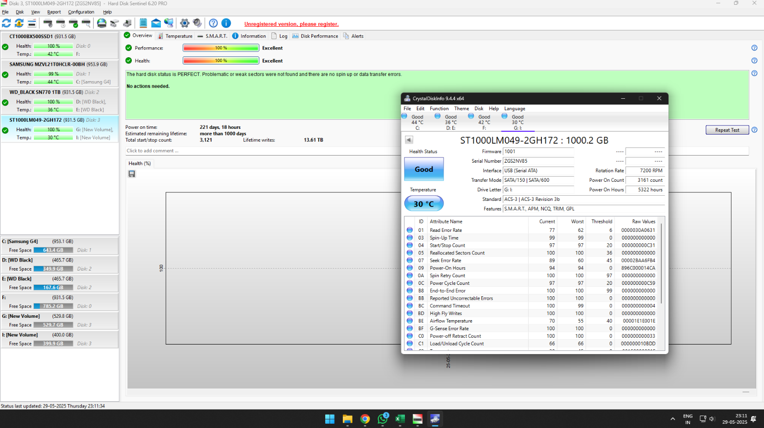Switch to the Disk Performance tab
The image size is (764, 428).
(x=315, y=36)
